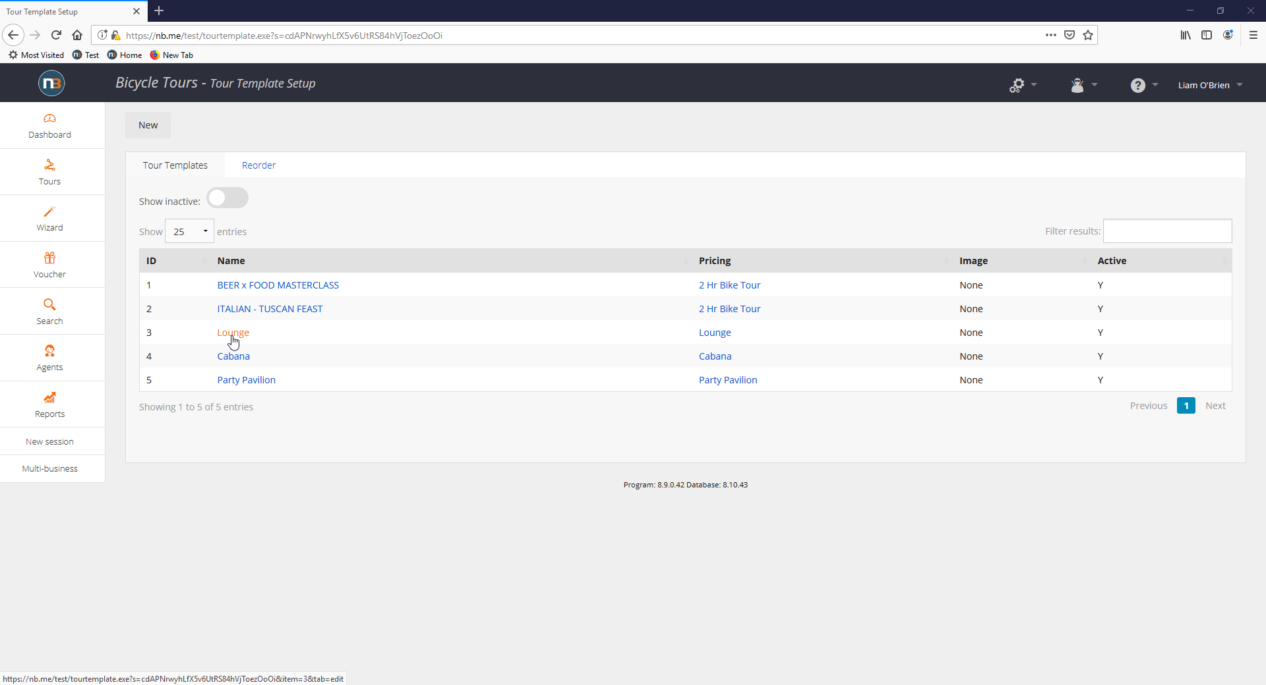Open ITALIAN - TUSCAN FEAST template
1266x685 pixels.
[x=270, y=309]
